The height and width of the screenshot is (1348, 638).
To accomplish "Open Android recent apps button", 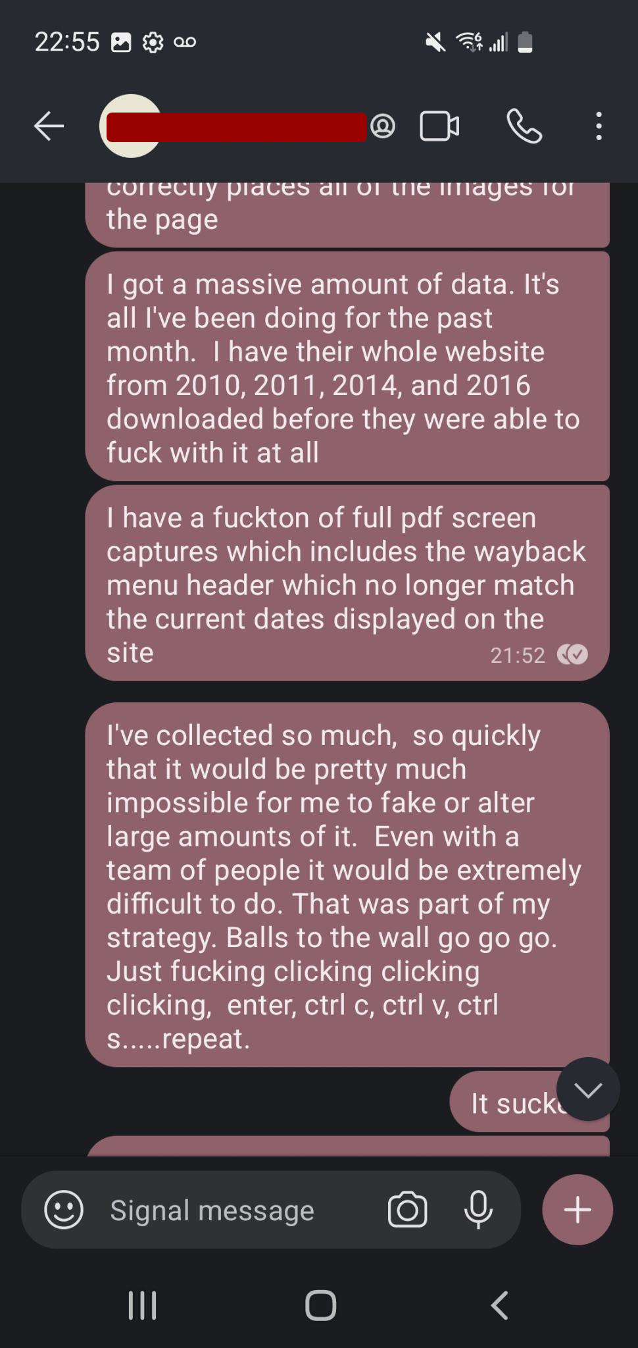I will click(x=142, y=1305).
